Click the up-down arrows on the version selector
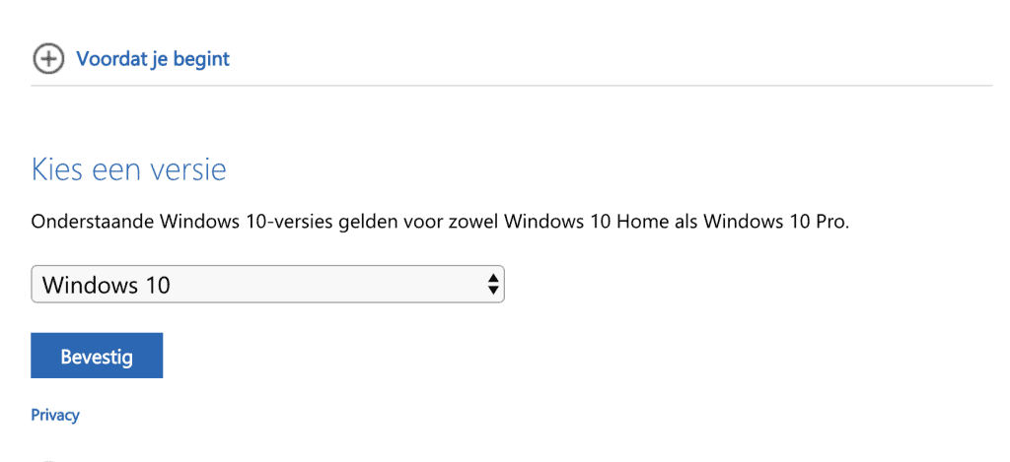The width and height of the screenshot is (1010, 462). coord(493,284)
